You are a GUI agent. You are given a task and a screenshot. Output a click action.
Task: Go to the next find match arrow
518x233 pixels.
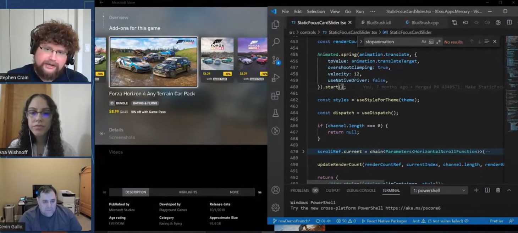[x=479, y=41]
